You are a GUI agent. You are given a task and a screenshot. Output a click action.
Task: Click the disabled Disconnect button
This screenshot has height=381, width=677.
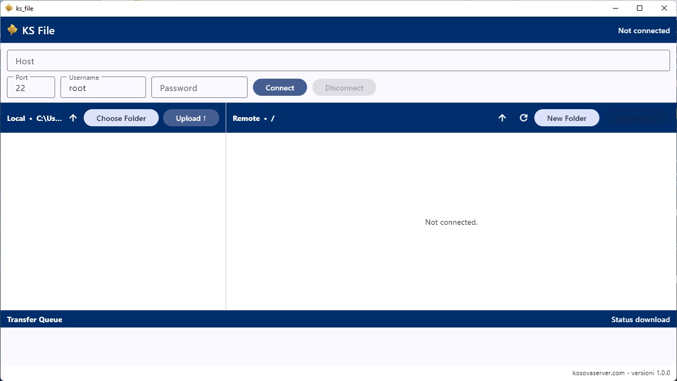point(344,87)
